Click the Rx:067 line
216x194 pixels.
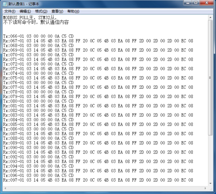pos(98,41)
